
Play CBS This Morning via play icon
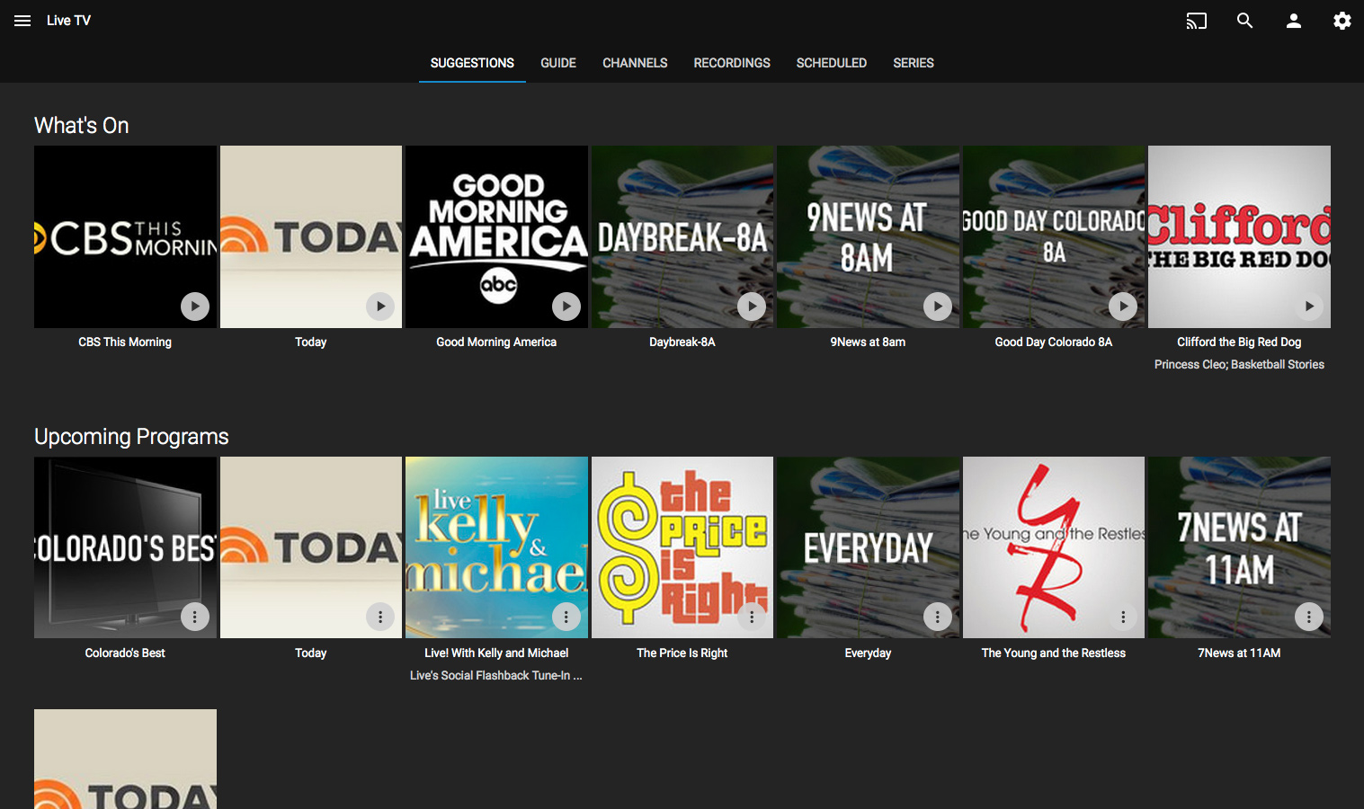pyautogui.click(x=195, y=307)
